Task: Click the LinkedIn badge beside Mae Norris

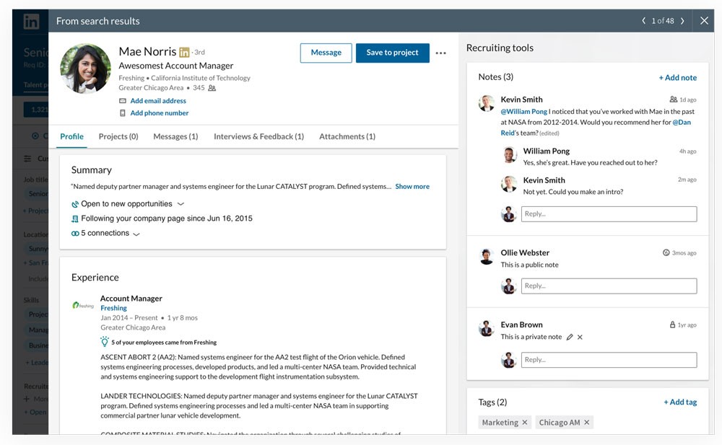Action: coord(184,53)
